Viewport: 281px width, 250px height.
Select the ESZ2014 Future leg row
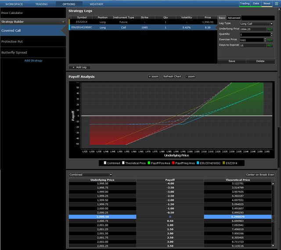point(143,22)
